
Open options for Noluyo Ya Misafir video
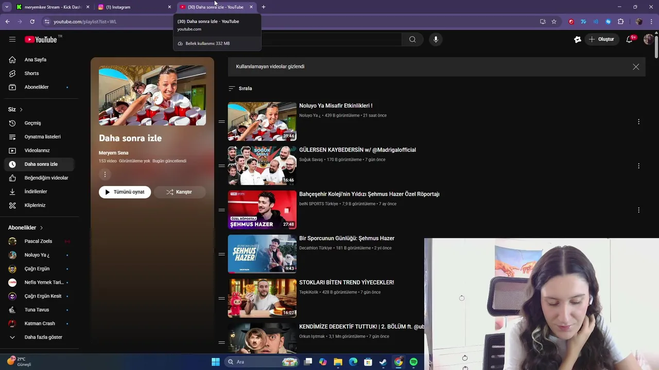(x=638, y=122)
